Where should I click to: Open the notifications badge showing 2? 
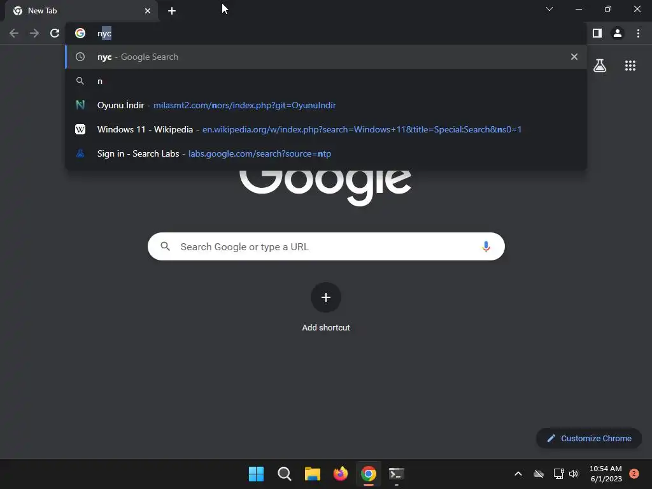pyautogui.click(x=634, y=474)
